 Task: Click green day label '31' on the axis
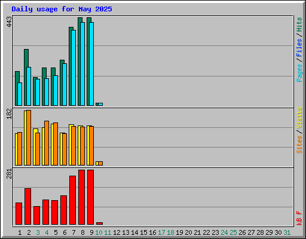point(287,232)
